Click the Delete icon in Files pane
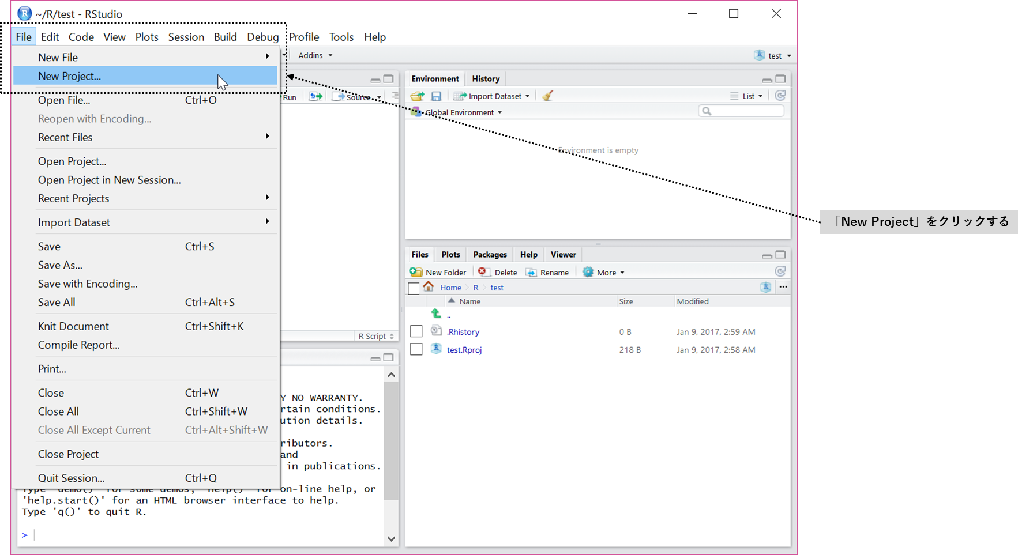1018x555 pixels. (x=483, y=272)
